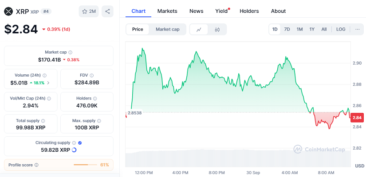Switch to line chart view icon
366x177 pixels.
click(199, 29)
